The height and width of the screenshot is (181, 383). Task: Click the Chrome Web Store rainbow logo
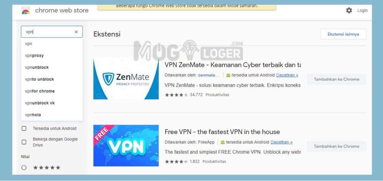pyautogui.click(x=26, y=11)
